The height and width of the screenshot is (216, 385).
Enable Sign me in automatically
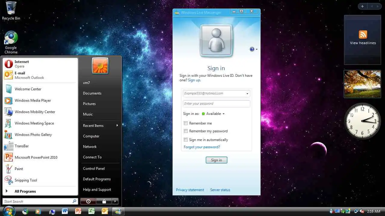186,139
